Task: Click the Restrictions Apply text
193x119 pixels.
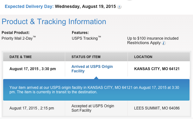Action: pyautogui.click(x=144, y=43)
